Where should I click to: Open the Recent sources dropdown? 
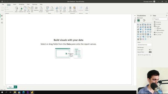41,9
